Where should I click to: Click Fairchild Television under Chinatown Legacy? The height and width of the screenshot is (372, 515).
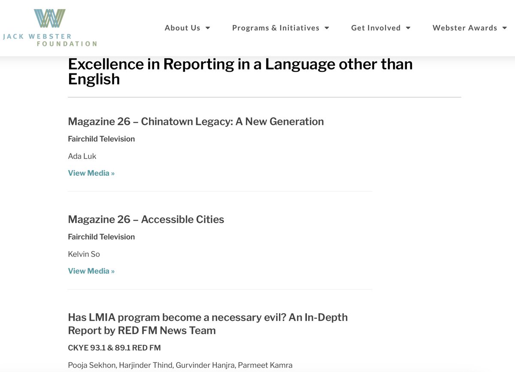point(101,139)
